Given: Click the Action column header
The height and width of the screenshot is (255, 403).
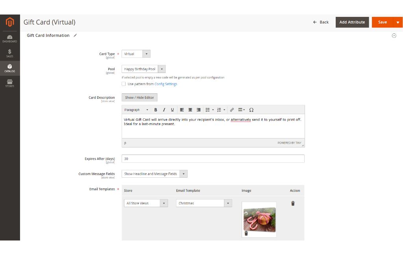Looking at the screenshot, I should pyautogui.click(x=295, y=190).
